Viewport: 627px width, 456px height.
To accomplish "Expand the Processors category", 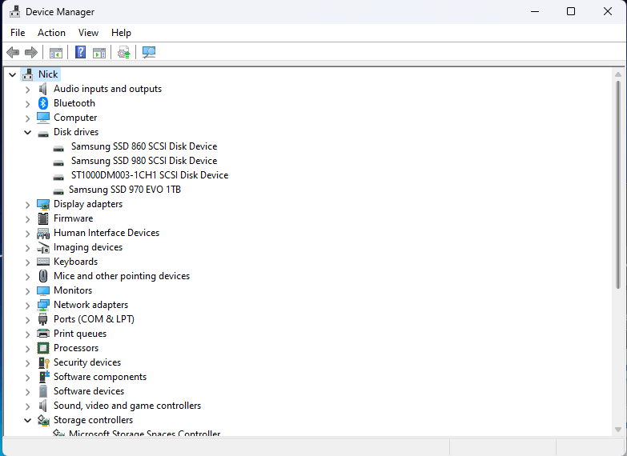I will coord(27,349).
